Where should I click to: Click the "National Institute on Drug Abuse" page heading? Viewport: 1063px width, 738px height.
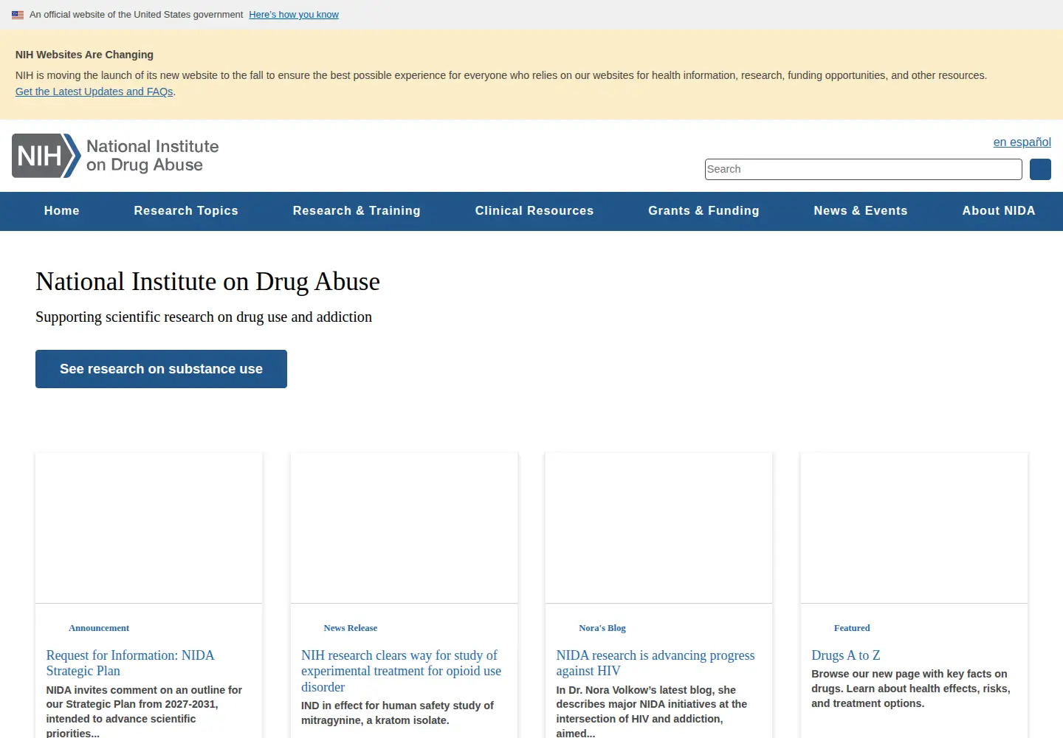point(207,281)
